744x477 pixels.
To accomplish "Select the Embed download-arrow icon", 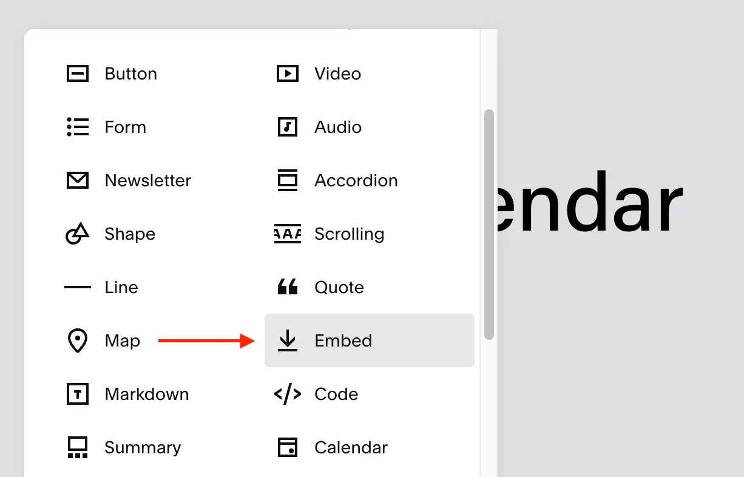I will (287, 340).
